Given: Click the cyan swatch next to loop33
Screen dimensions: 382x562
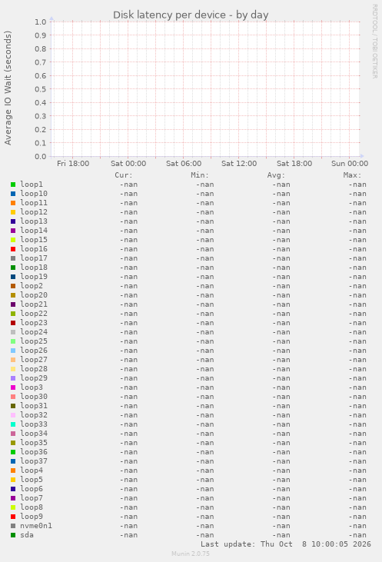Looking at the screenshot, I should pyautogui.click(x=13, y=424).
